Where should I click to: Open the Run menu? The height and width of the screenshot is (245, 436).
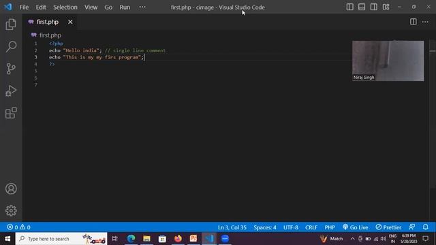pyautogui.click(x=125, y=7)
